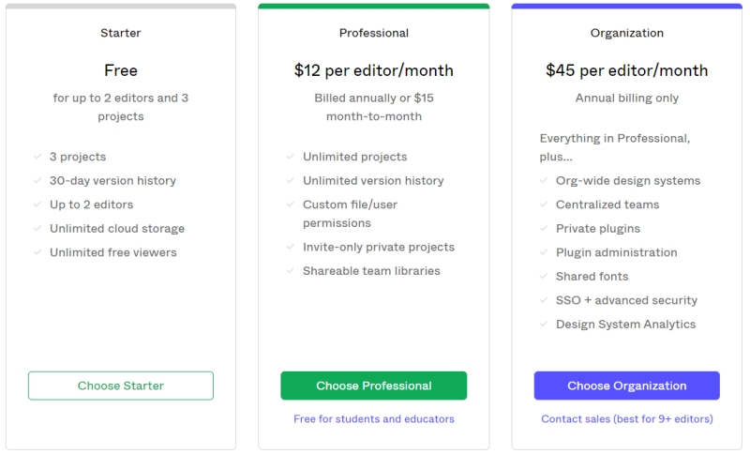Screen dimensions: 750x454
Task: Click the Choose Starter button
Action: click(x=121, y=386)
